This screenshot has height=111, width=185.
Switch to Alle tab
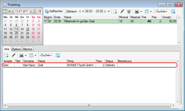tap(7, 49)
